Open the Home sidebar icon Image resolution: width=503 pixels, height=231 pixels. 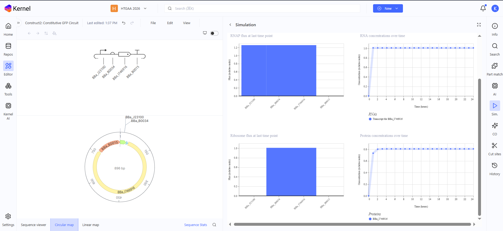pos(8,26)
